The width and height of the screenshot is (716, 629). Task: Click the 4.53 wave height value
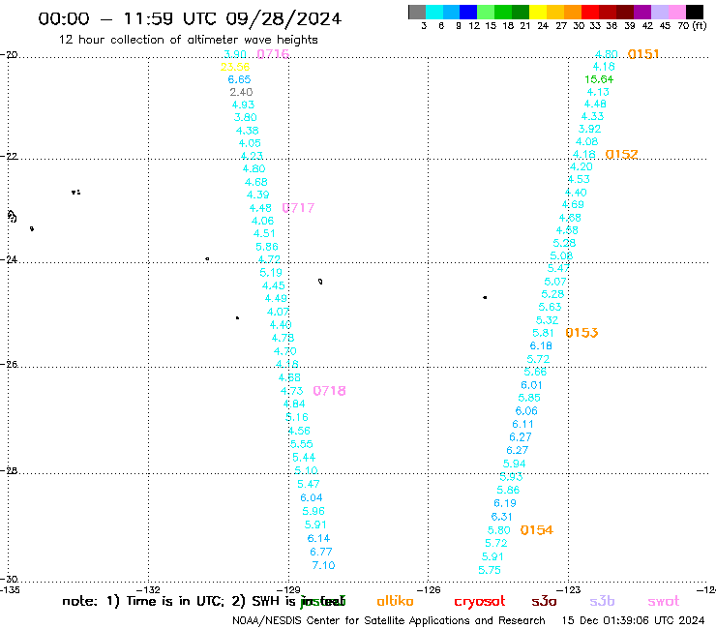click(x=579, y=180)
